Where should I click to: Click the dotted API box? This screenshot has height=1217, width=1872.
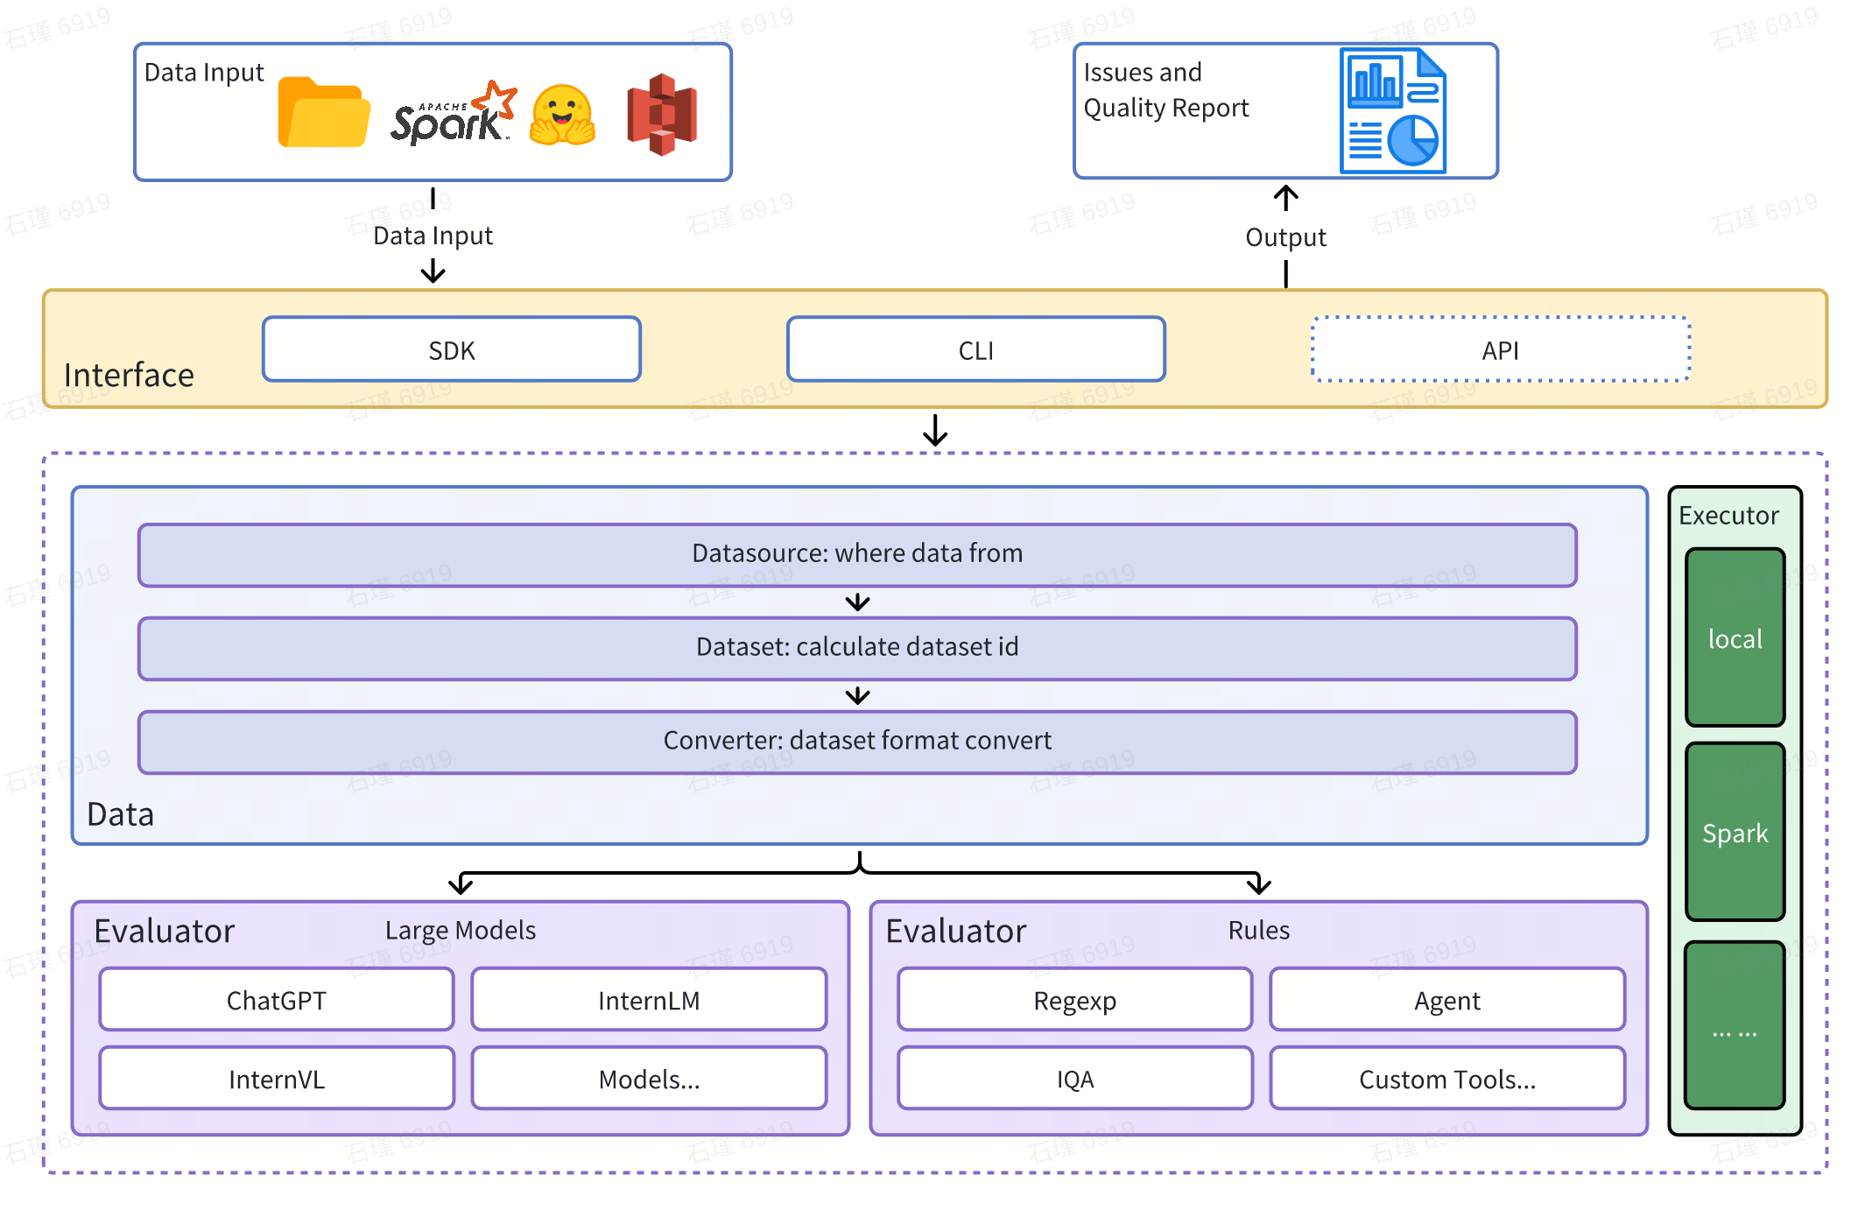1500,350
